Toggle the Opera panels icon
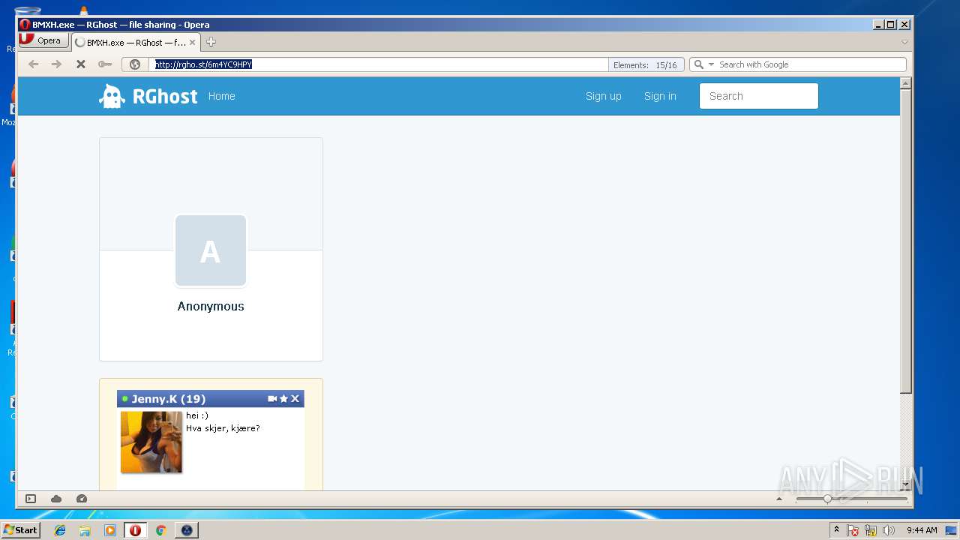Screen dimensions: 960x540 (31, 499)
